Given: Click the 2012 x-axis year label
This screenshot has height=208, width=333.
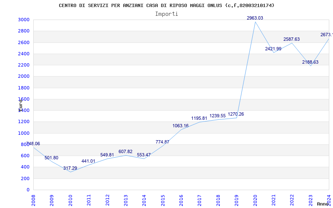Looking at the screenshot, I should coord(107,200).
